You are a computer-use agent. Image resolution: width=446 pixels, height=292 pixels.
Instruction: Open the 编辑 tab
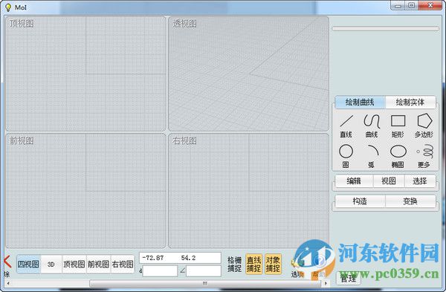(354, 181)
